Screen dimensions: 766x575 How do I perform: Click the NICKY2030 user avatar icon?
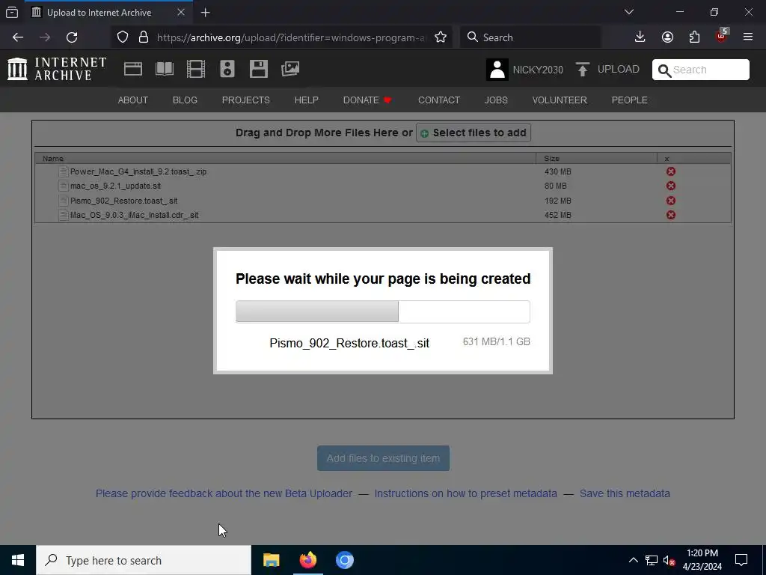click(497, 70)
